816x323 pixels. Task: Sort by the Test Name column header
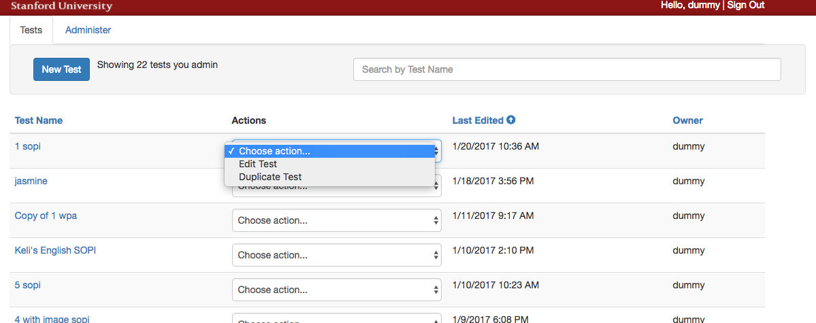tap(38, 120)
